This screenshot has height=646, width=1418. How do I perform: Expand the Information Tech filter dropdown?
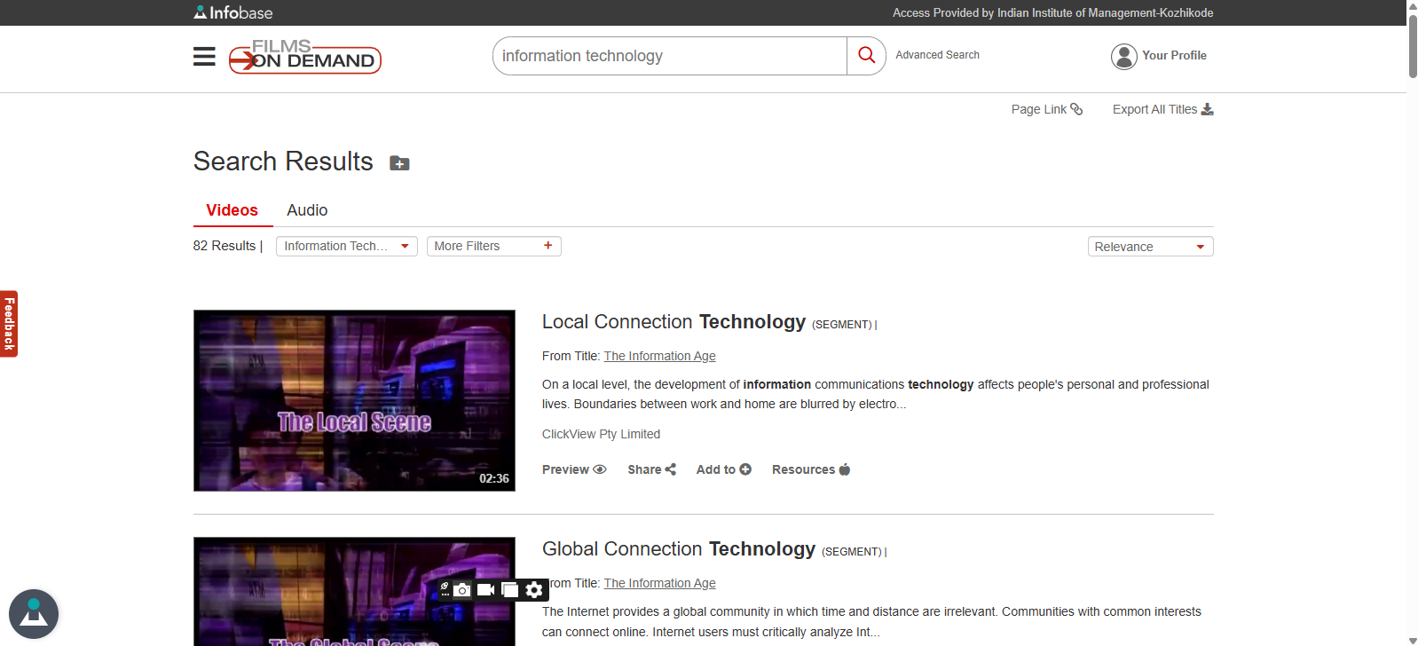tap(346, 247)
